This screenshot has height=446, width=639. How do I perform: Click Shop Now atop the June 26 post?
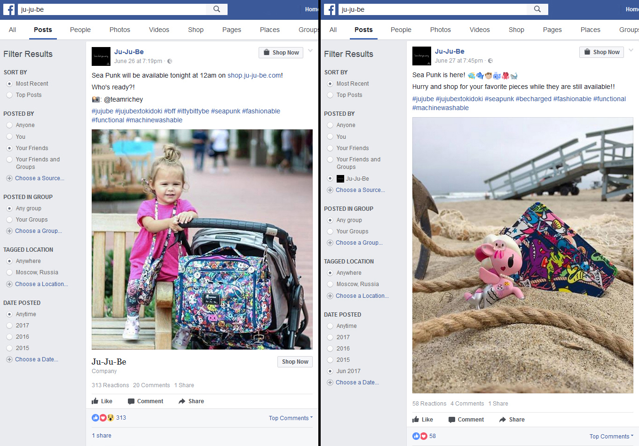[x=281, y=53]
